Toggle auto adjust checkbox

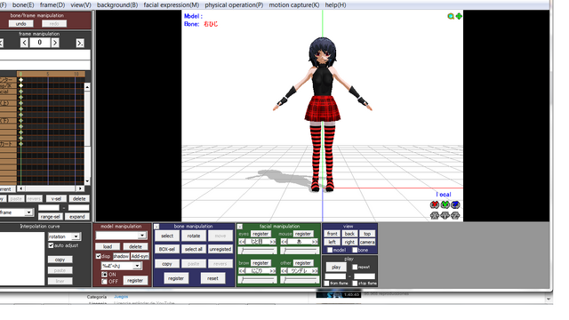coord(52,245)
